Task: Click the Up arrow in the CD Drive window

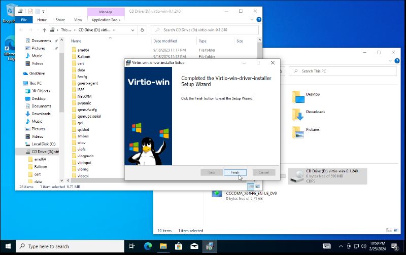Action: 44,30
